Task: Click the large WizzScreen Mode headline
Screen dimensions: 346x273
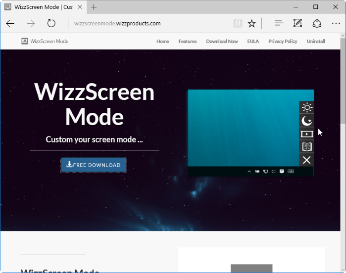Action: tap(94, 104)
